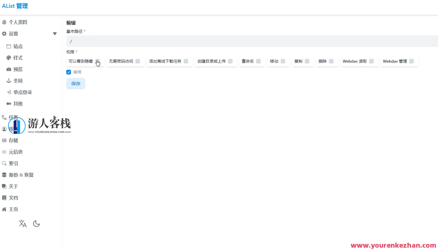438x251 pixels.
Task: Collapse the 设置 settings menu
Action: [54, 34]
